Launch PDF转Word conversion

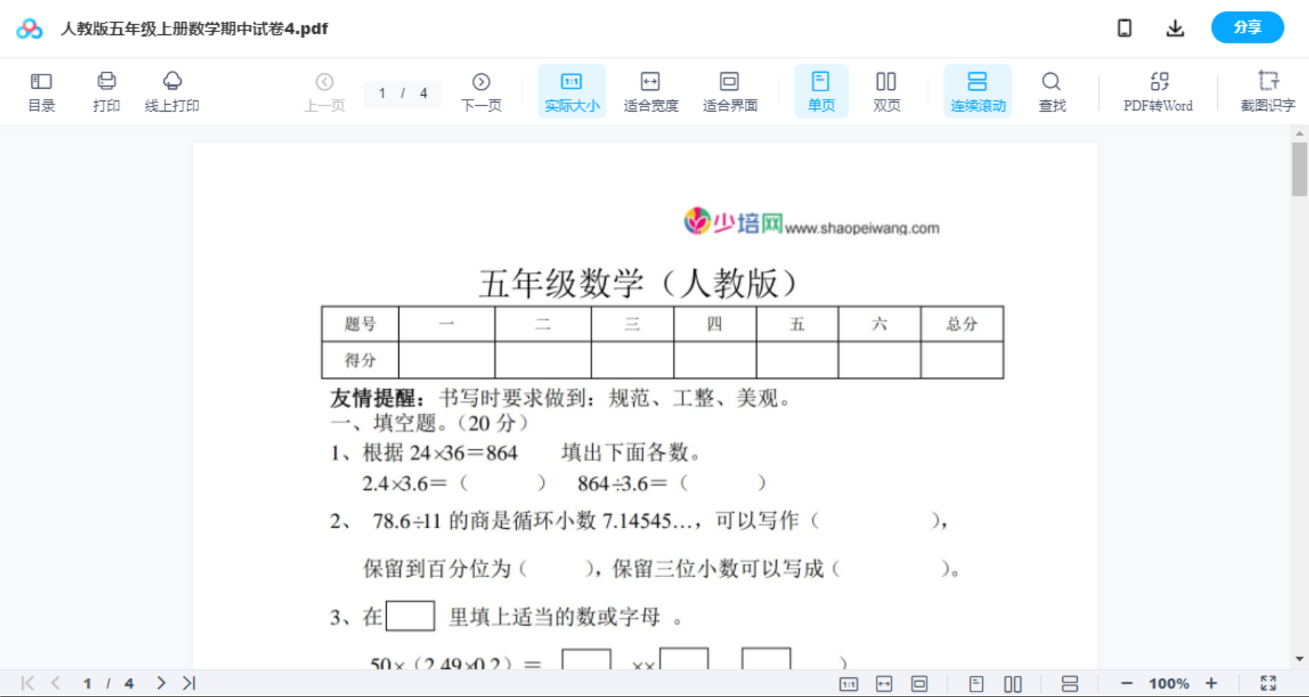tap(1158, 92)
